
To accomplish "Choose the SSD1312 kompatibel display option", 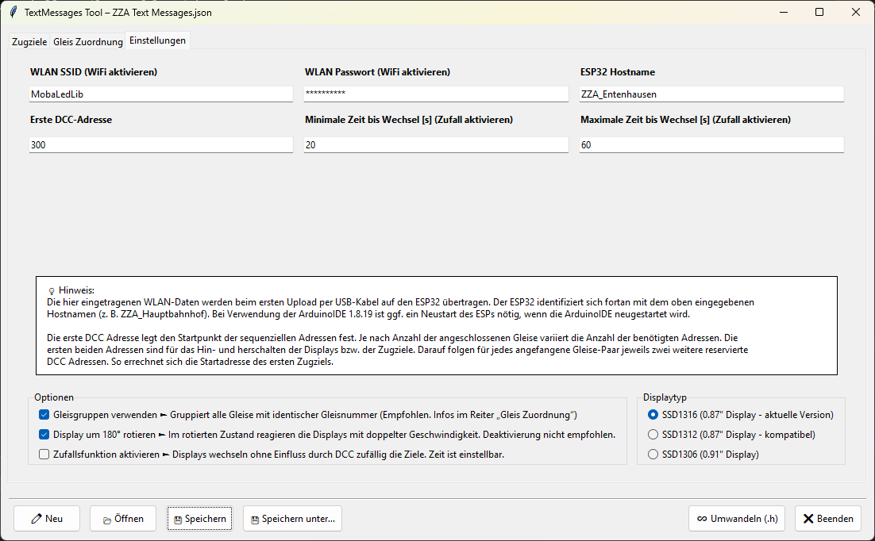I will pyautogui.click(x=653, y=435).
